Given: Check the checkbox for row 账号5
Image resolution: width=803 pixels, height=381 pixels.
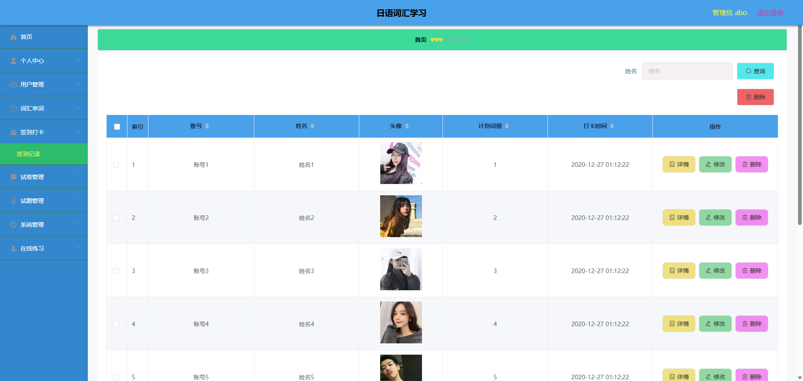Looking at the screenshot, I should [x=116, y=377].
